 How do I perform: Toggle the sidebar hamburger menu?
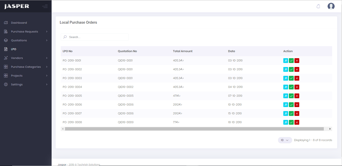(45, 6)
